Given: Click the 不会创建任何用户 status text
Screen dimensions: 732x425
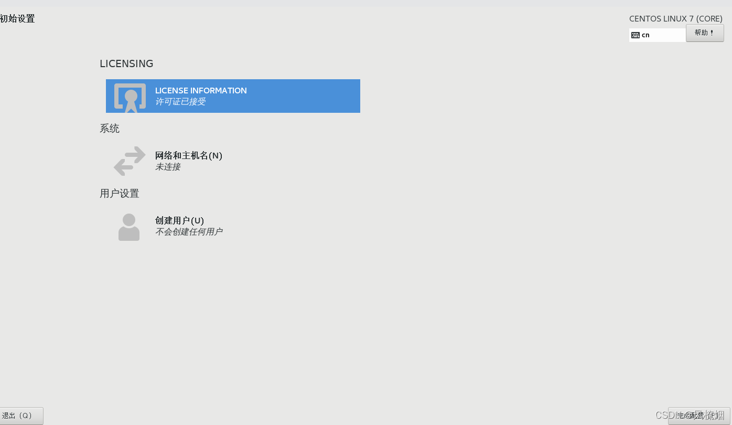Looking at the screenshot, I should pyautogui.click(x=189, y=232).
